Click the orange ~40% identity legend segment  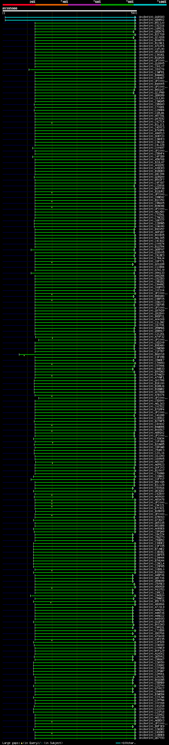tap(52, 5)
